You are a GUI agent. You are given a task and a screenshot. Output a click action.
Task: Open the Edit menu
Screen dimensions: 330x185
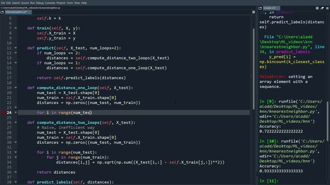(8, 3)
